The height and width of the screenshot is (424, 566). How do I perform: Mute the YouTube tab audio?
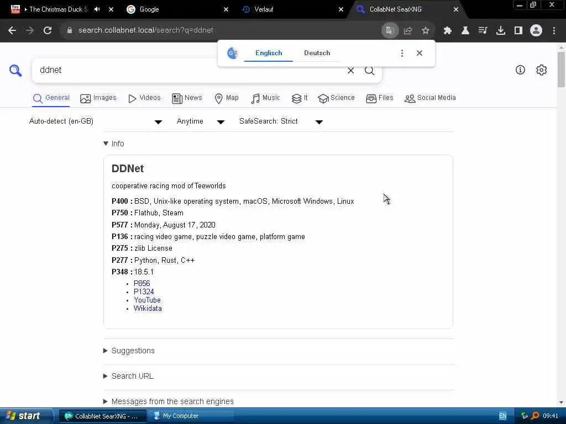point(97,9)
